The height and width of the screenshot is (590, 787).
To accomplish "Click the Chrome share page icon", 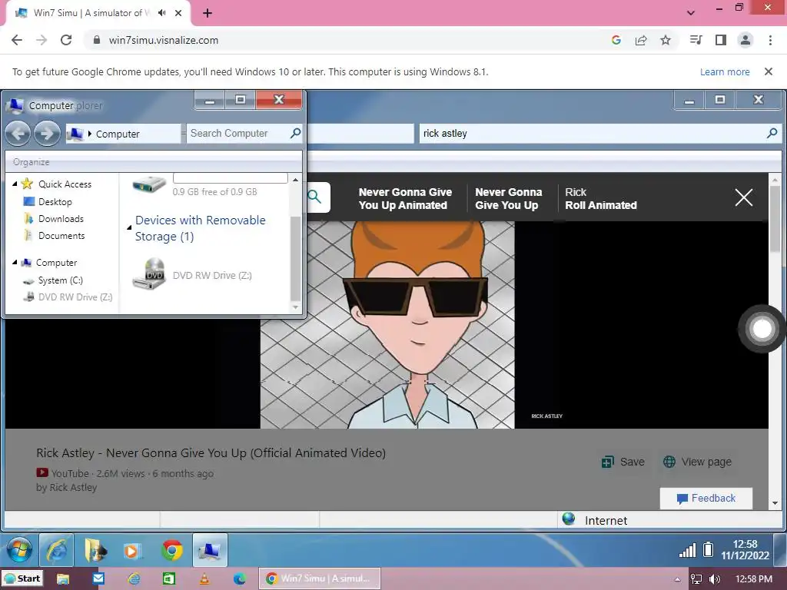I will coord(641,40).
